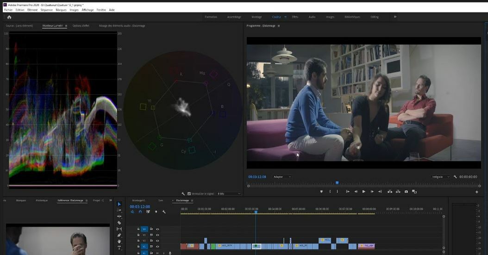Toggle the Verrouiller le signal checkbox

click(189, 193)
